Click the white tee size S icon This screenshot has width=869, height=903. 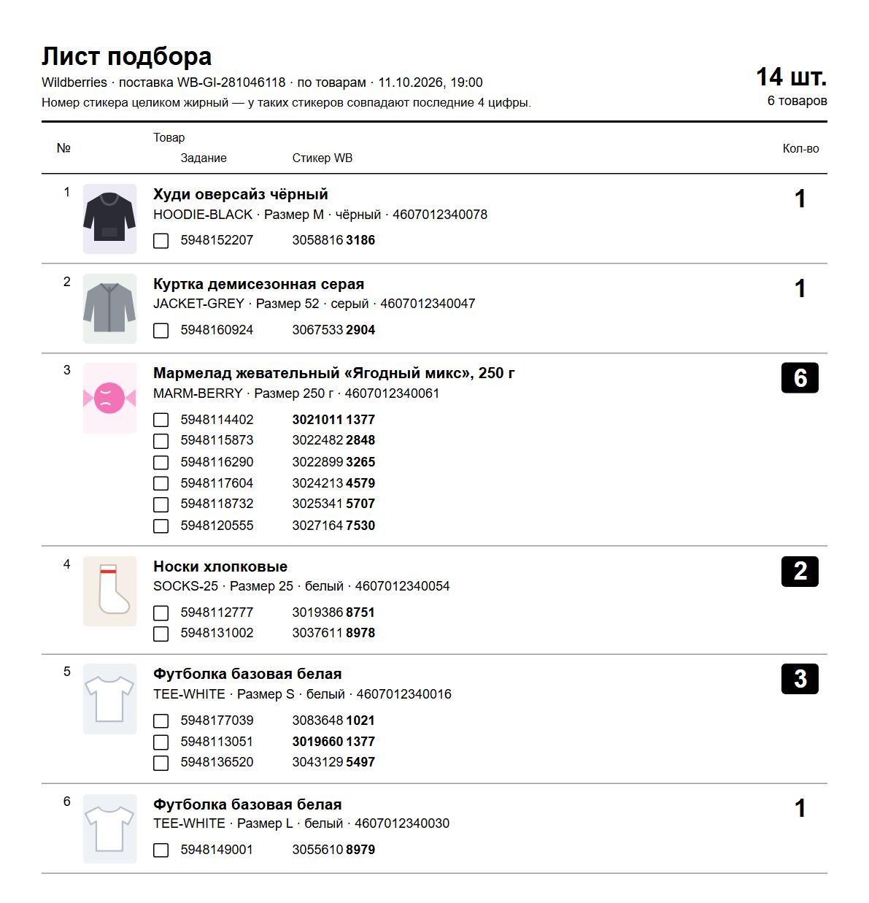[109, 699]
